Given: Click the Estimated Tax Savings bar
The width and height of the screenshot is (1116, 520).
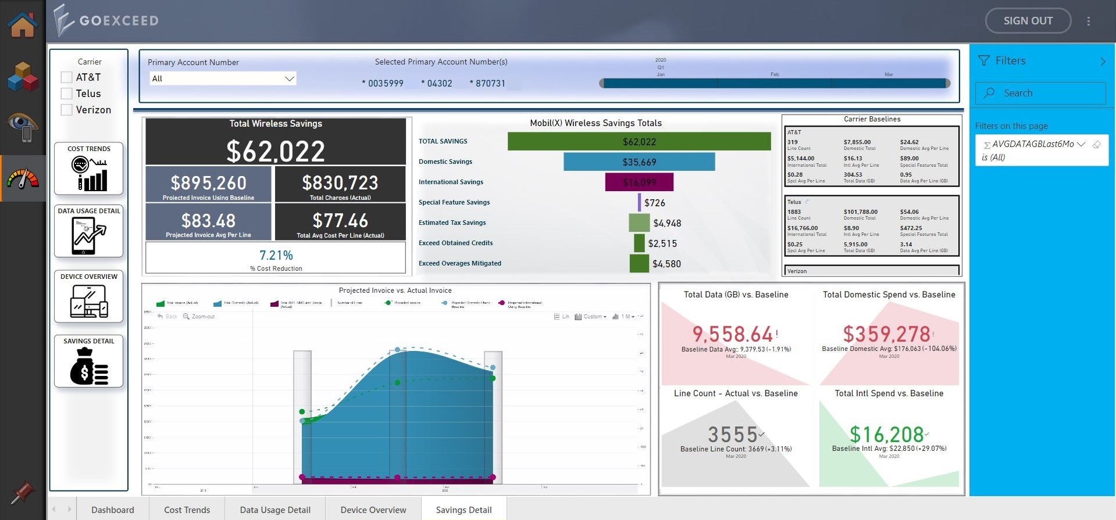Looking at the screenshot, I should click(639, 223).
